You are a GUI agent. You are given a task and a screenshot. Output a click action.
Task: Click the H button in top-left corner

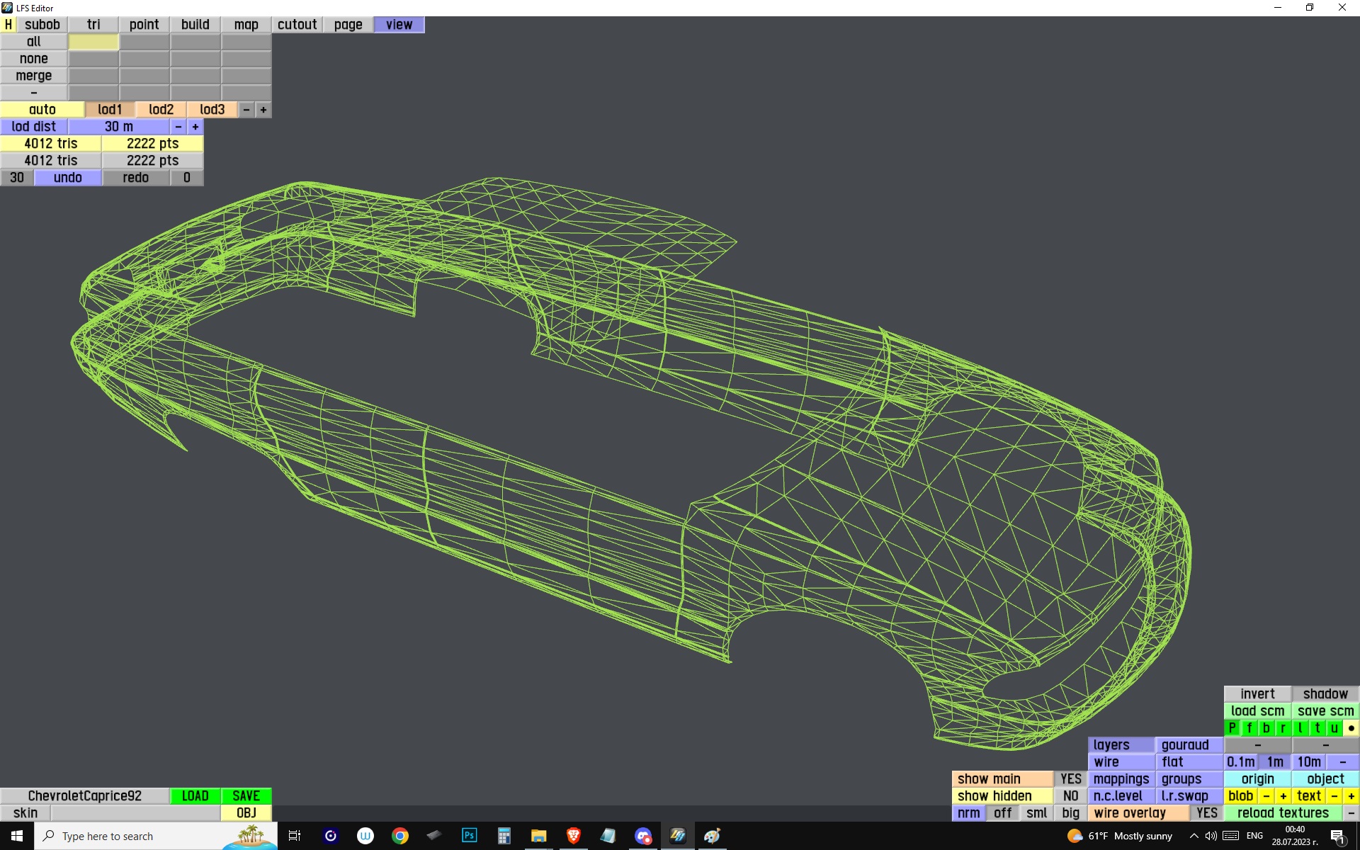point(8,24)
